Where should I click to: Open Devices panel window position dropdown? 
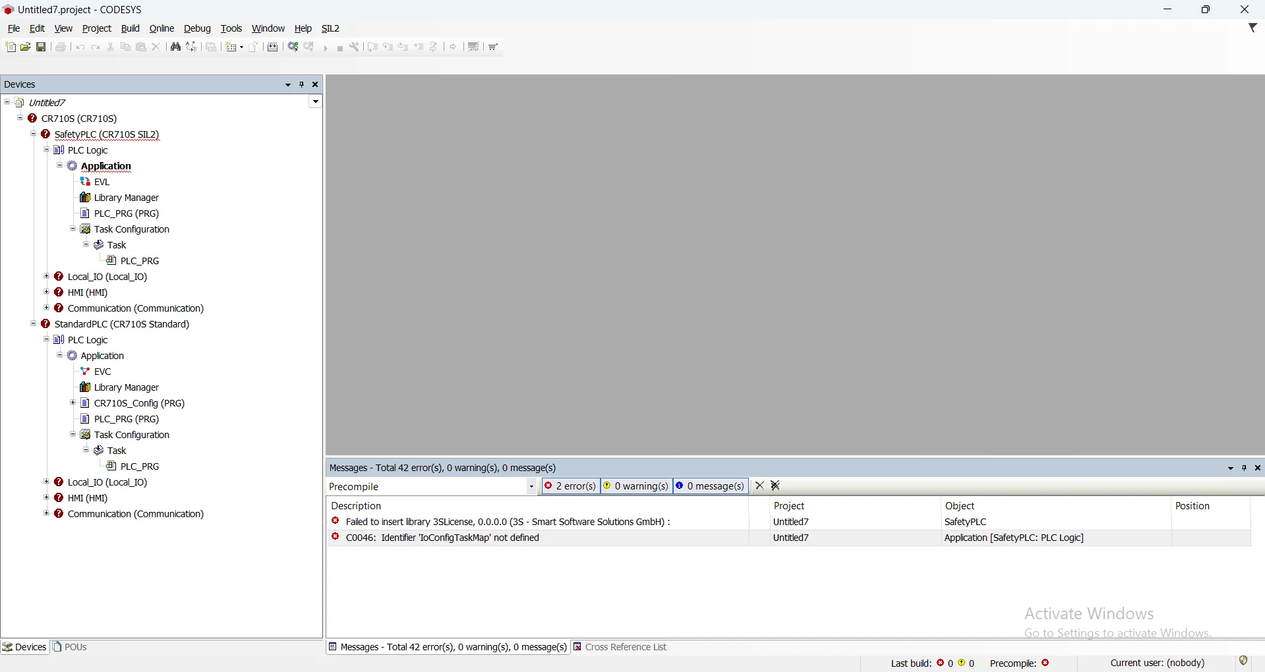288,84
